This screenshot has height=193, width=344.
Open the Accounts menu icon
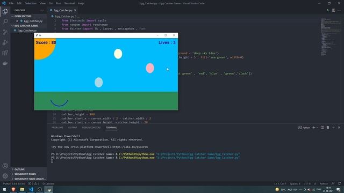5,166
